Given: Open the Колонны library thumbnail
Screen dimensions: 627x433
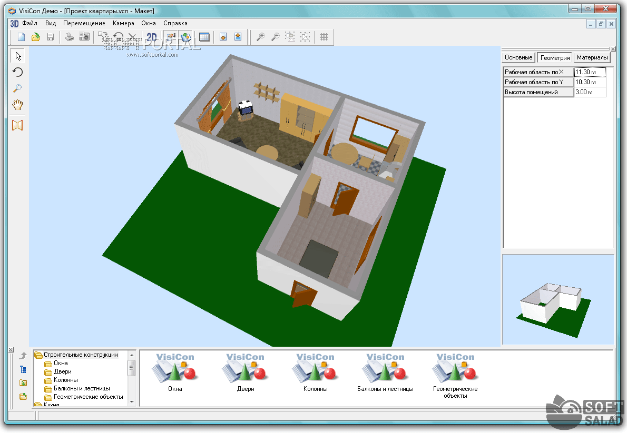Looking at the screenshot, I should pyautogui.click(x=315, y=371).
